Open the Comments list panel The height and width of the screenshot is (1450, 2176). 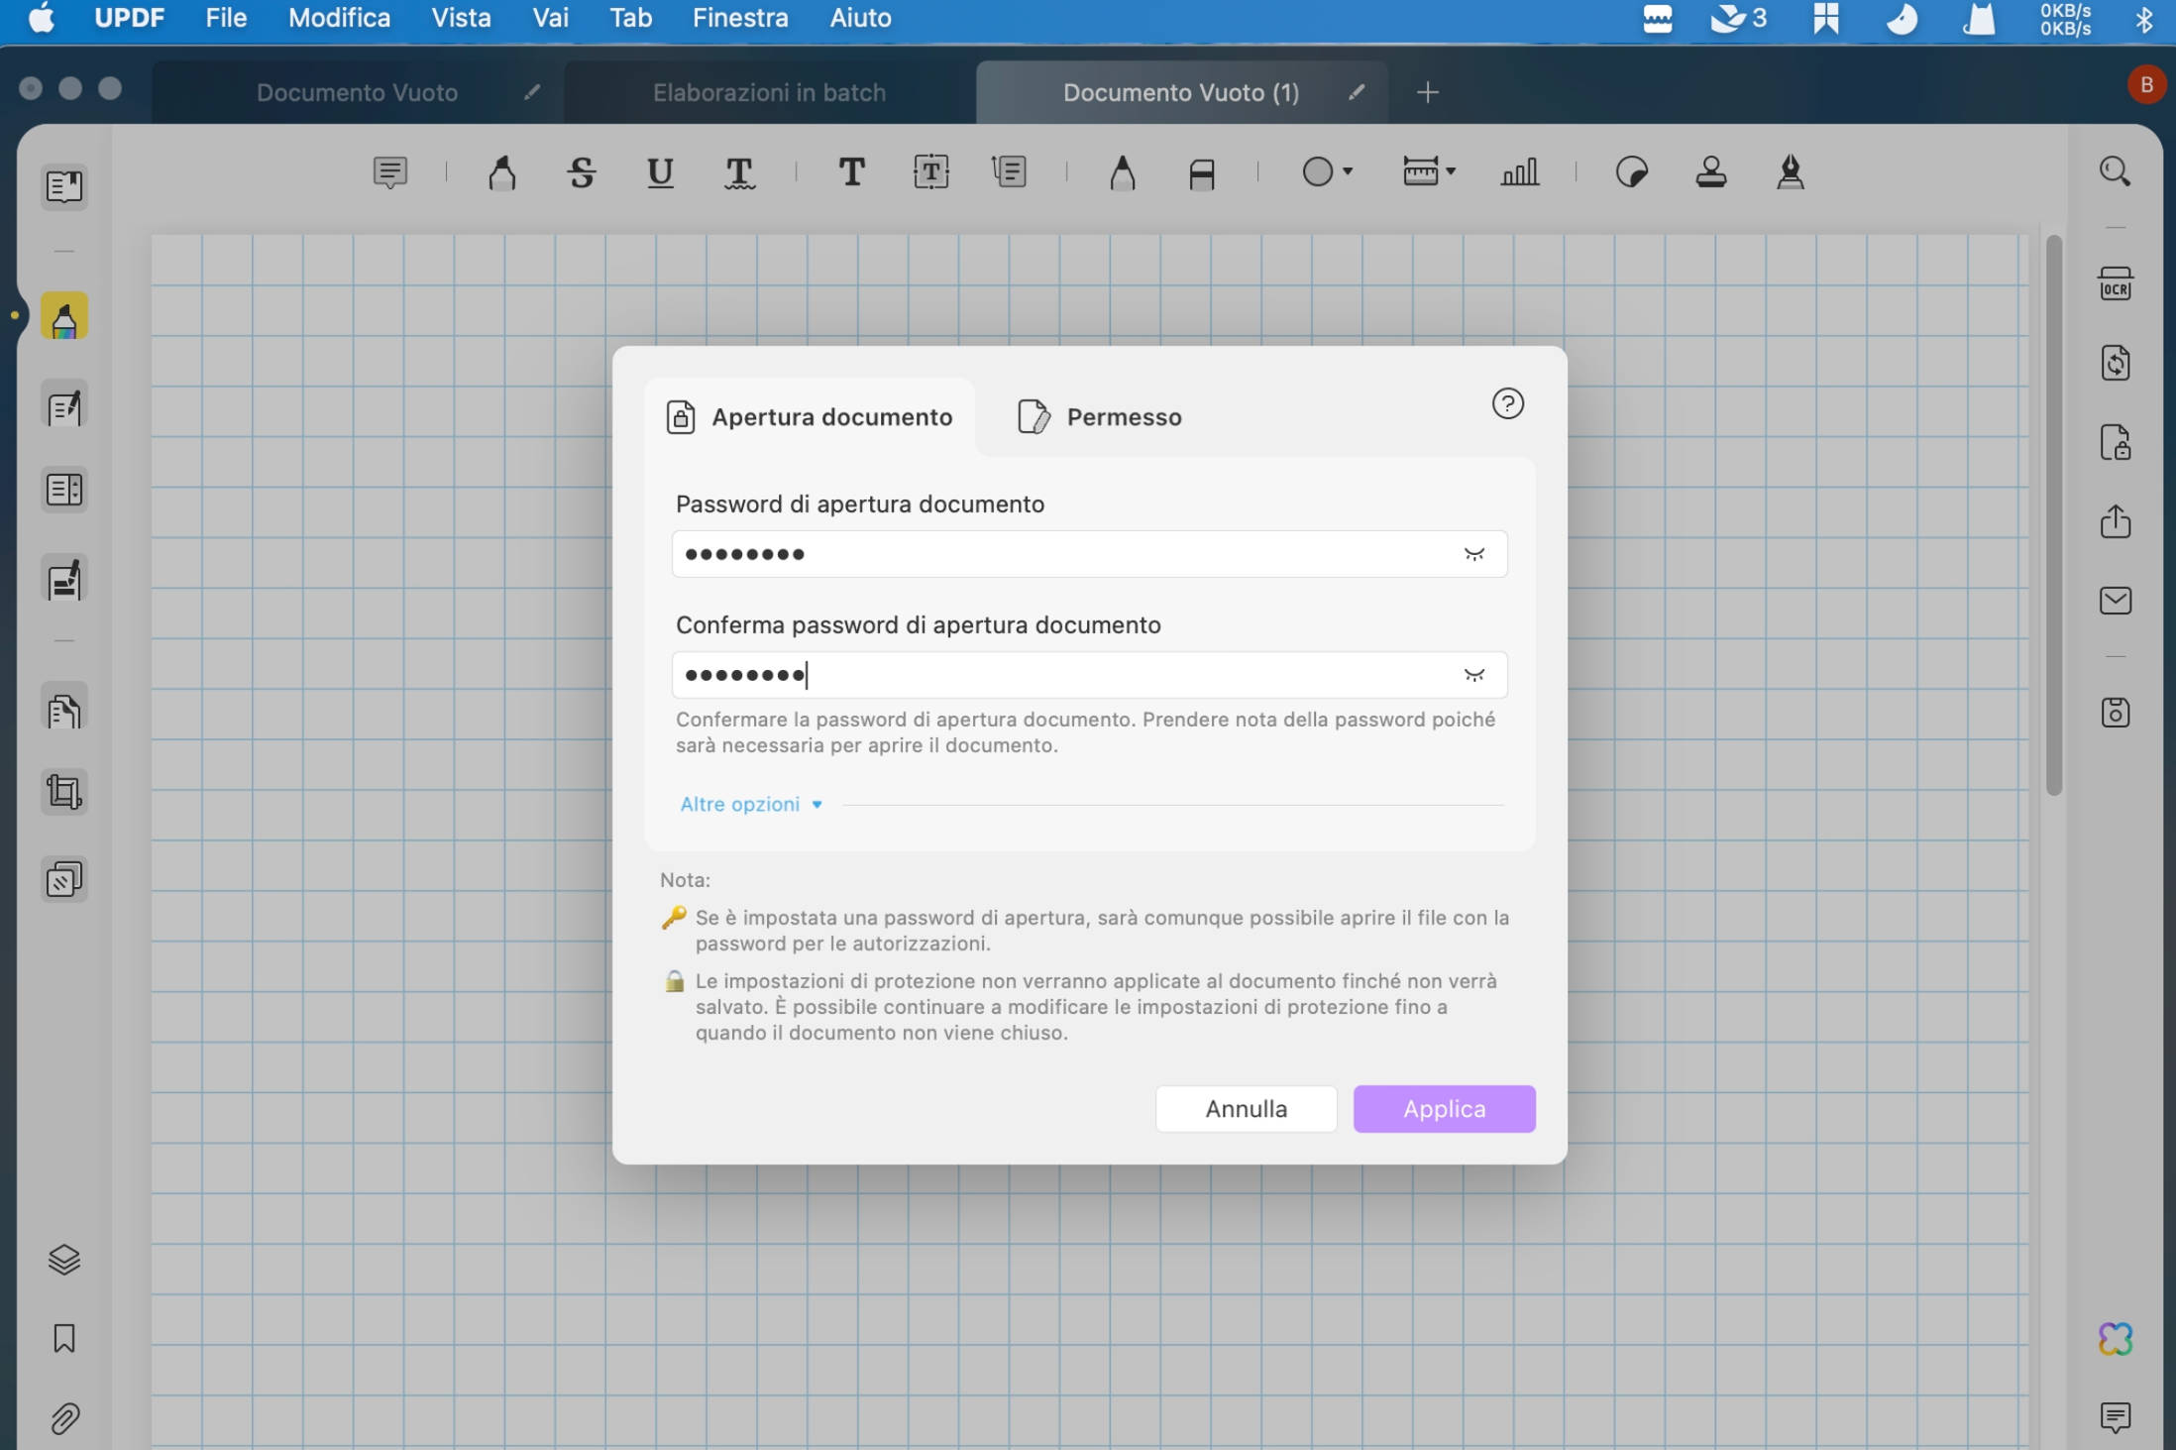[x=2116, y=1418]
